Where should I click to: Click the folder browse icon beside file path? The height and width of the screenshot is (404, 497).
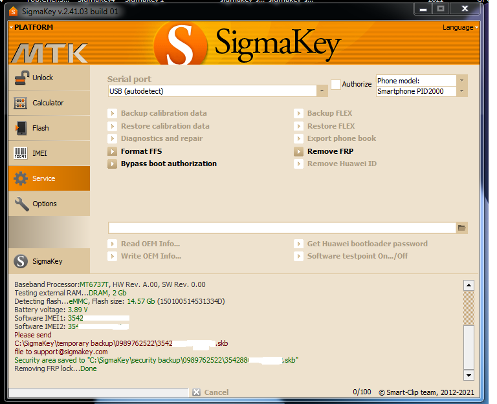462,228
